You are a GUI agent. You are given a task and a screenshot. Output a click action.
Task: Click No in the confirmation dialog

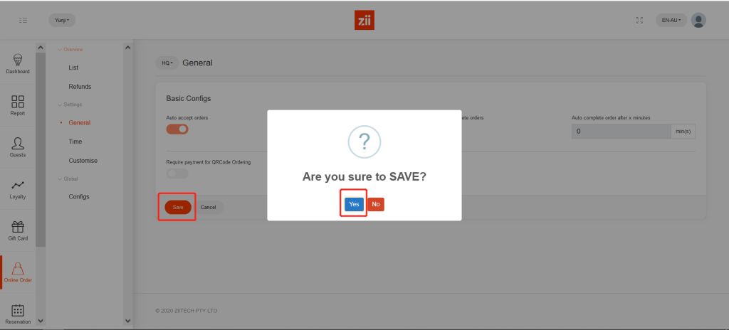[375, 204]
